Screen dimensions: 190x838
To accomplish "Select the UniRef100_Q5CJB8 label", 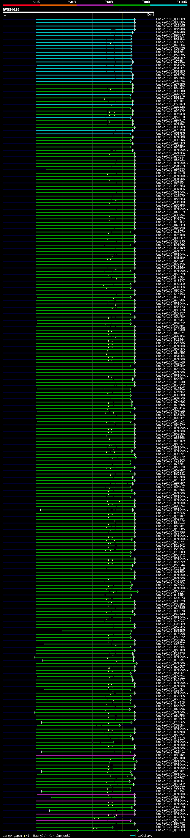I will tap(170, 758).
